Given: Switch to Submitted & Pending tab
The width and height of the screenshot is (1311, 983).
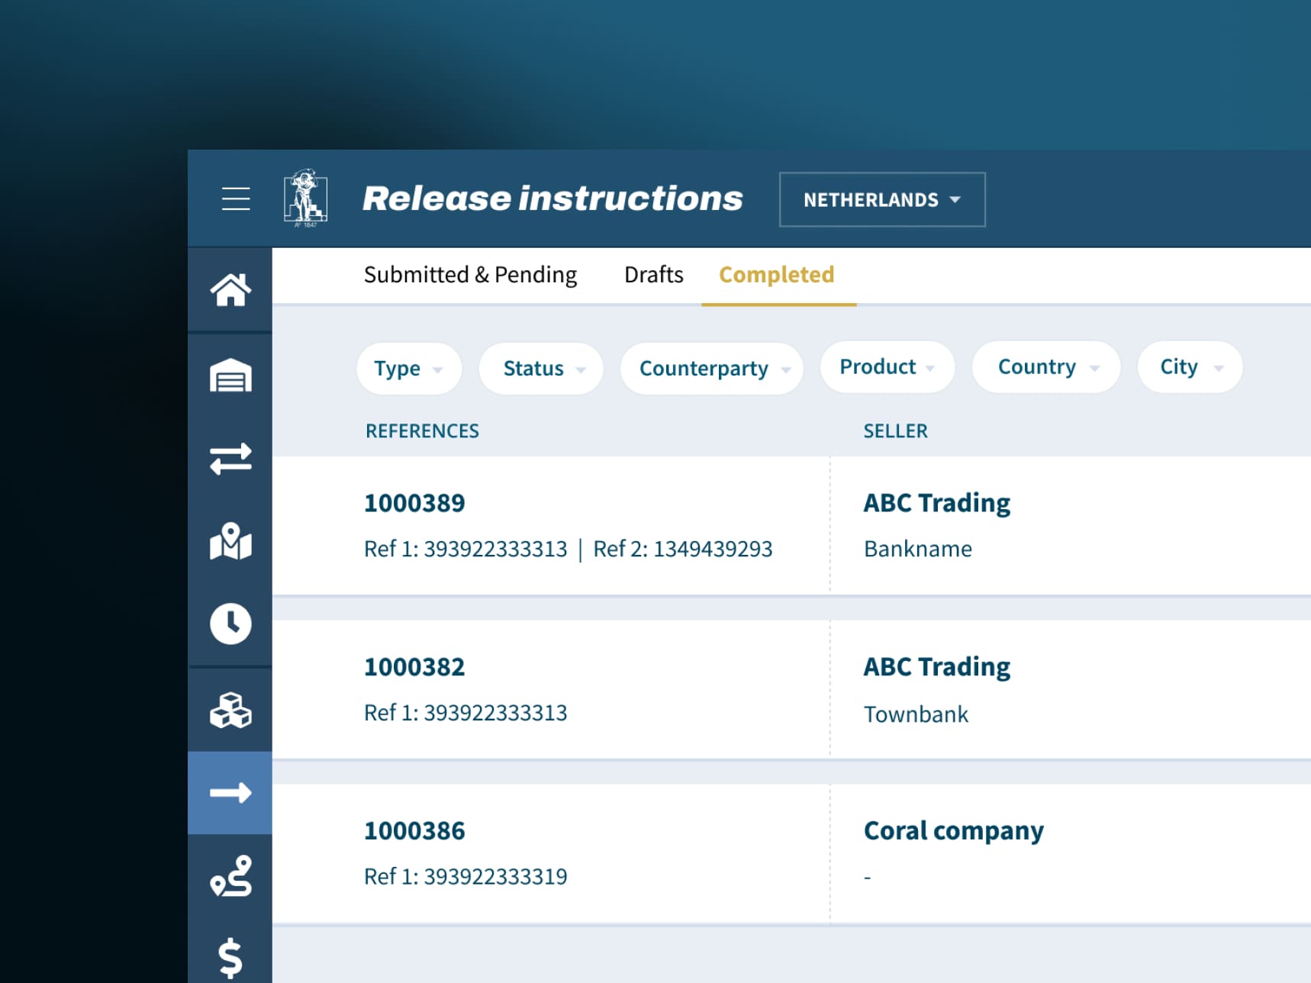Looking at the screenshot, I should (470, 275).
